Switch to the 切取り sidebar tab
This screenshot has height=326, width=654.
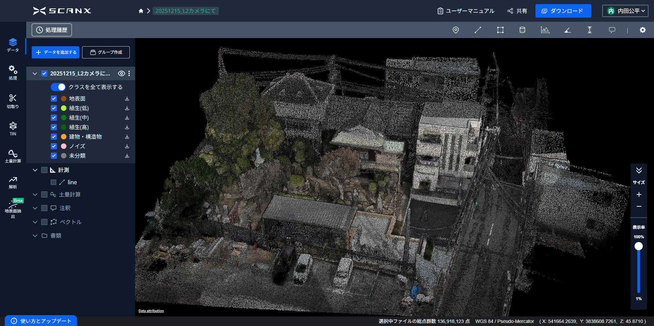pyautogui.click(x=13, y=101)
